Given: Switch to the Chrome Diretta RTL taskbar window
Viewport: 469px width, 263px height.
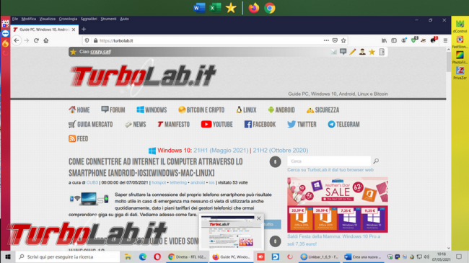Looking at the screenshot, I should (x=188, y=257).
